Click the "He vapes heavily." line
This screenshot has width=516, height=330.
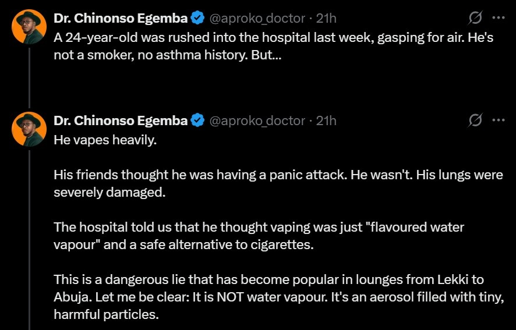tap(105, 140)
